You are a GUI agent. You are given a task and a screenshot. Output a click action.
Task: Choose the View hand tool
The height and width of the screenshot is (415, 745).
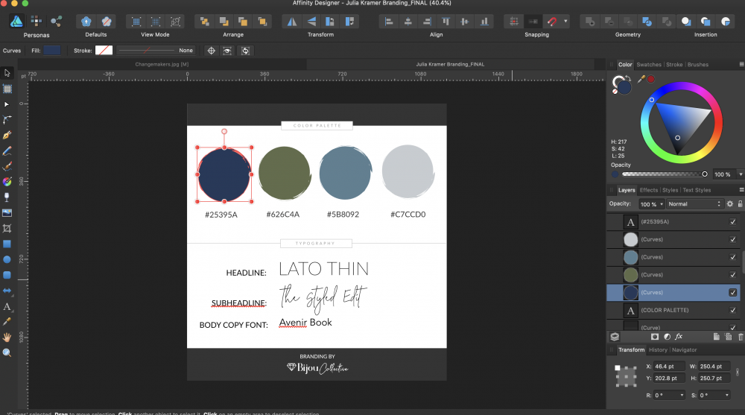tap(7, 337)
